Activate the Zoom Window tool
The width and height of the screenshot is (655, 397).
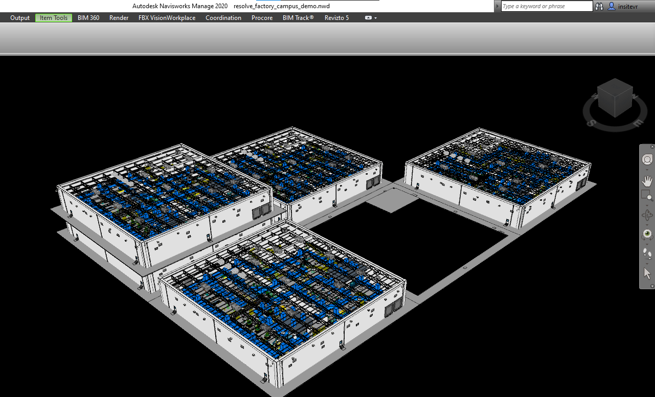pyautogui.click(x=647, y=195)
